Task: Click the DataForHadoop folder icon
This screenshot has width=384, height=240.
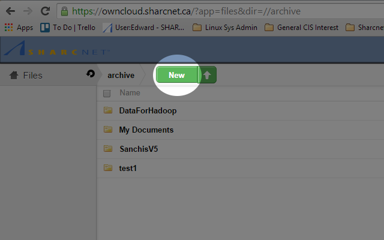Action: pyautogui.click(x=108, y=110)
